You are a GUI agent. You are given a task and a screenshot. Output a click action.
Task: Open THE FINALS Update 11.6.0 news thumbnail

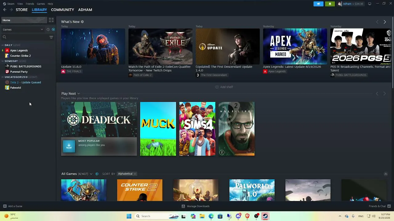(x=93, y=46)
